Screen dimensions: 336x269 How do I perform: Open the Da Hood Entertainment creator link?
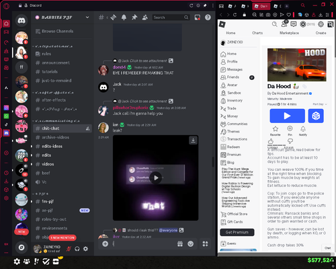(x=290, y=93)
